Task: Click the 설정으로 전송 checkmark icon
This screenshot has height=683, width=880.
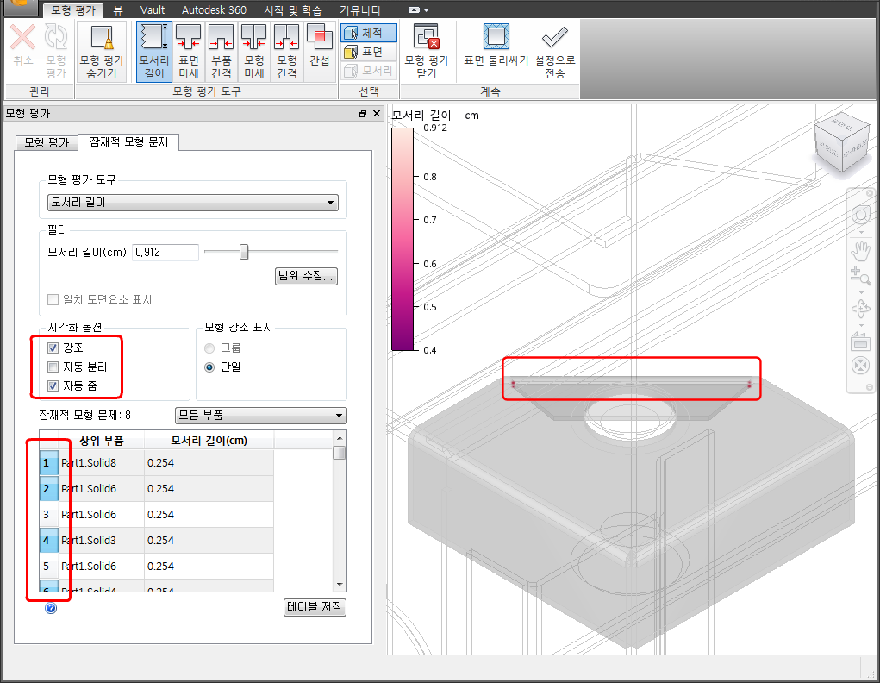Action: [x=554, y=52]
